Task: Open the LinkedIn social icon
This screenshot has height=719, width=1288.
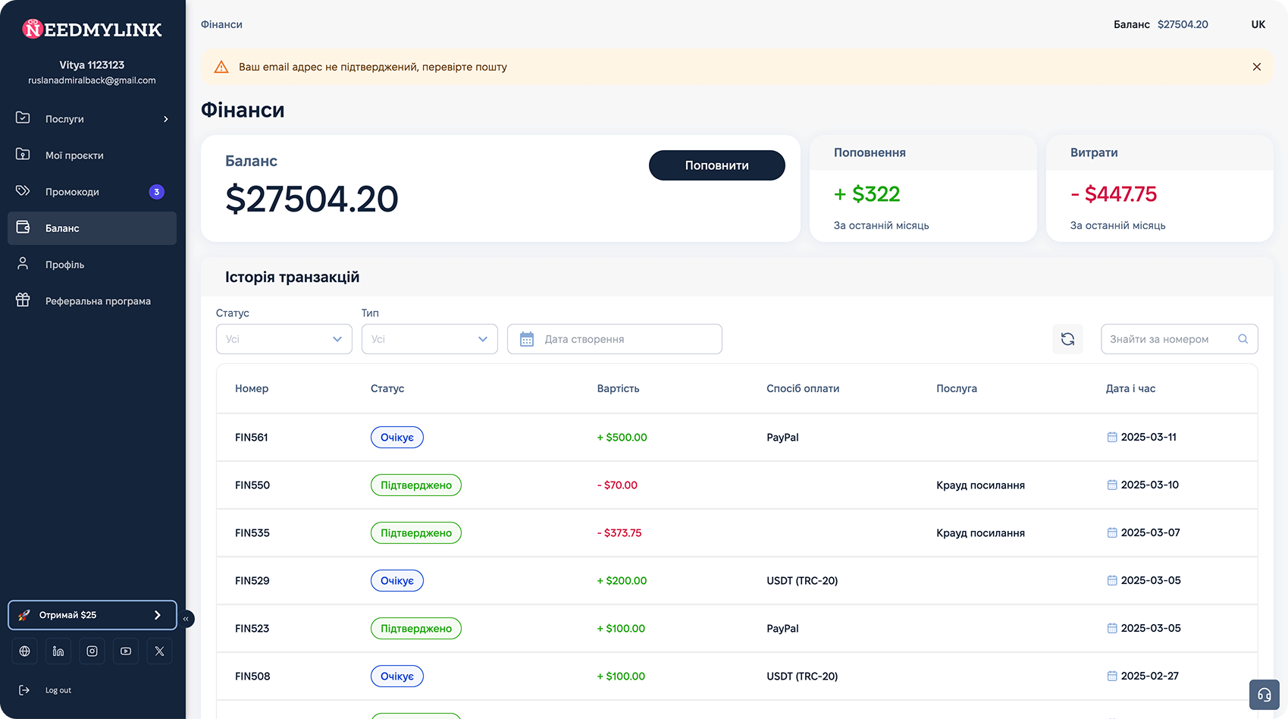Action: (58, 651)
